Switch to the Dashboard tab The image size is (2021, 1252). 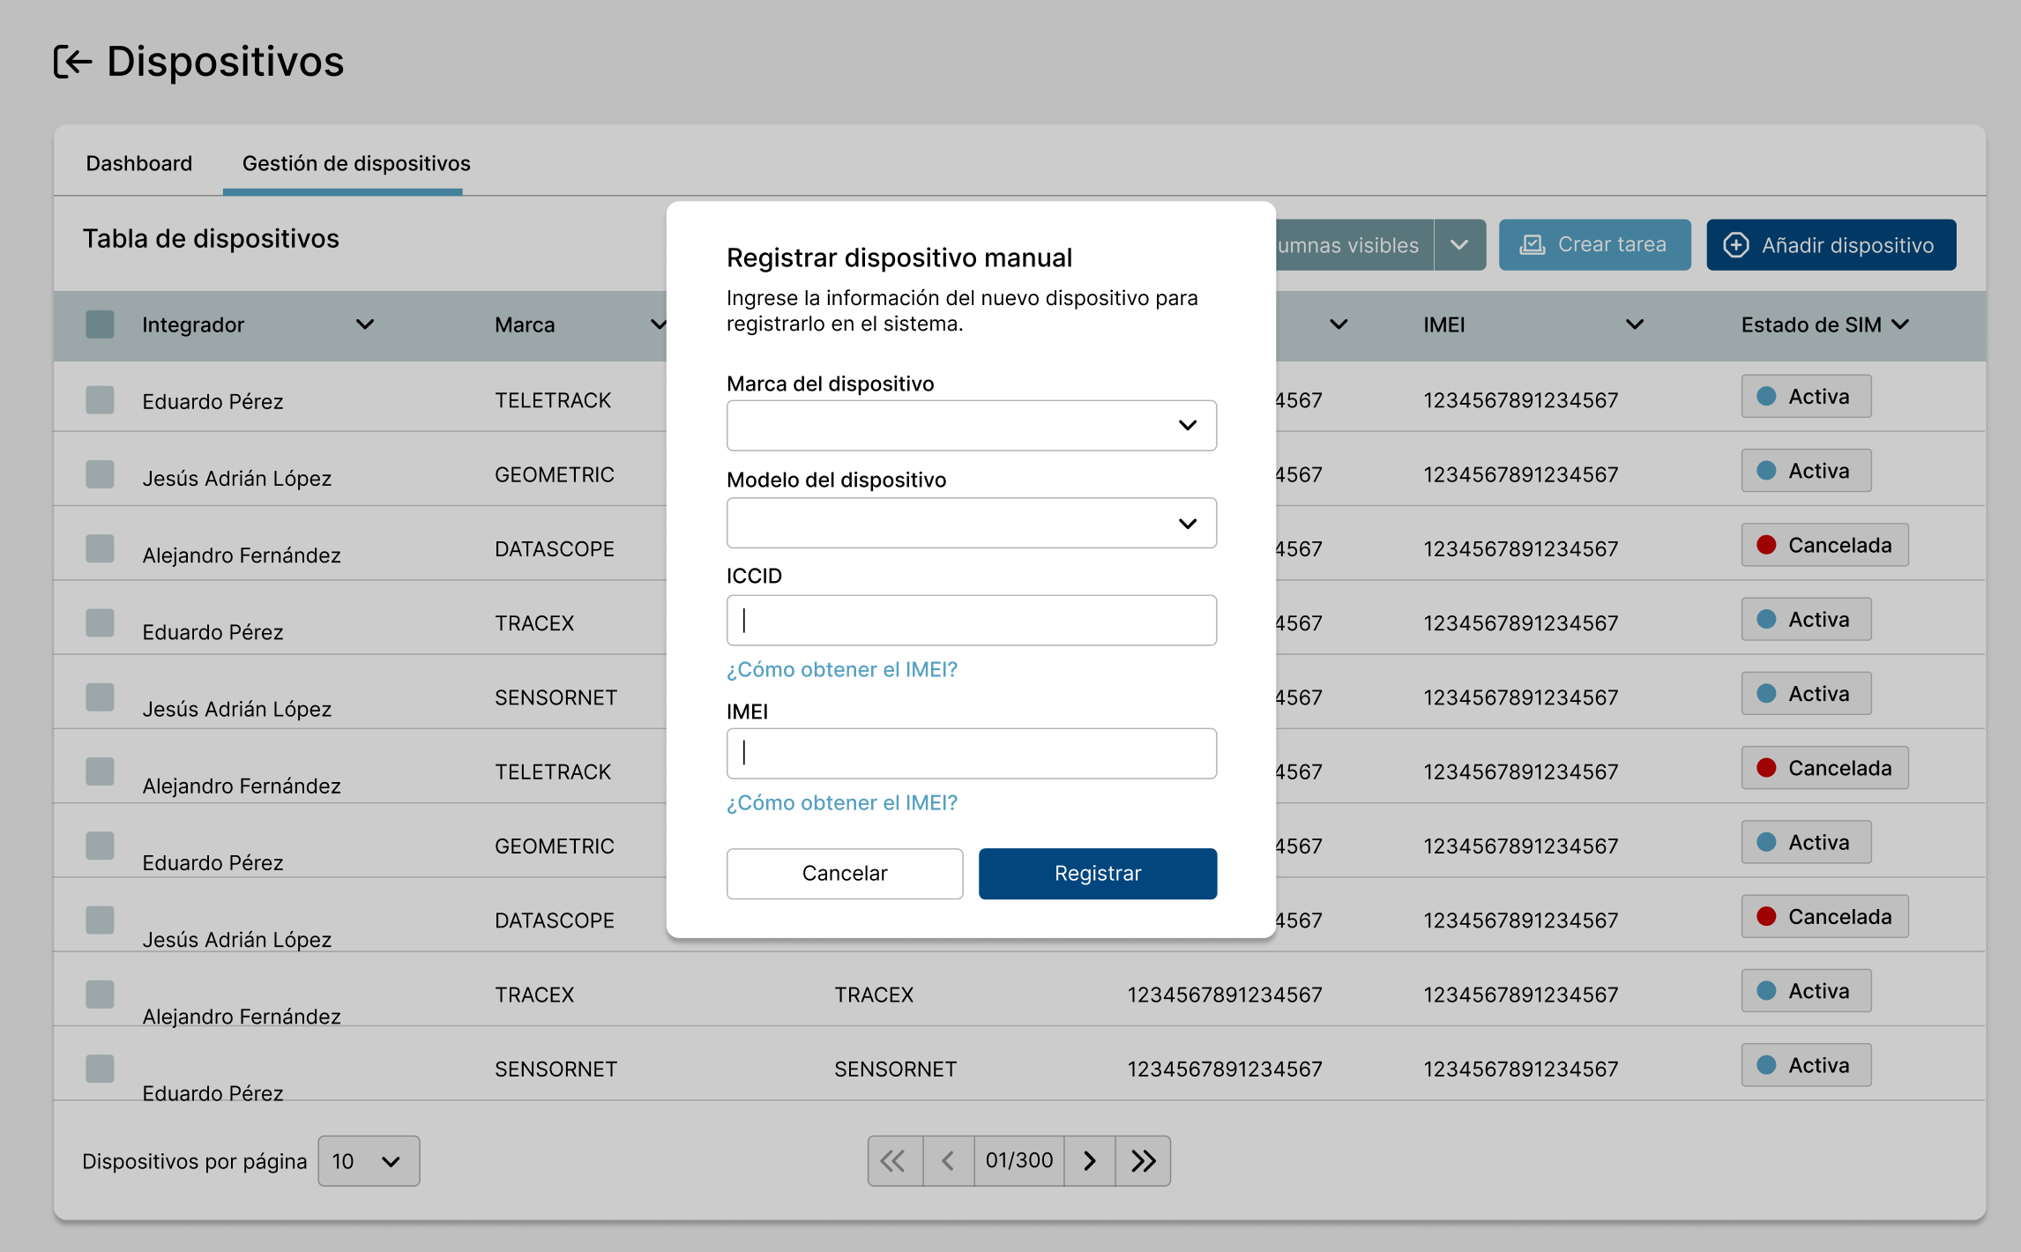click(x=138, y=163)
